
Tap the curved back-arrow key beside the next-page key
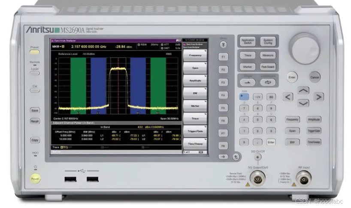click(x=236, y=157)
